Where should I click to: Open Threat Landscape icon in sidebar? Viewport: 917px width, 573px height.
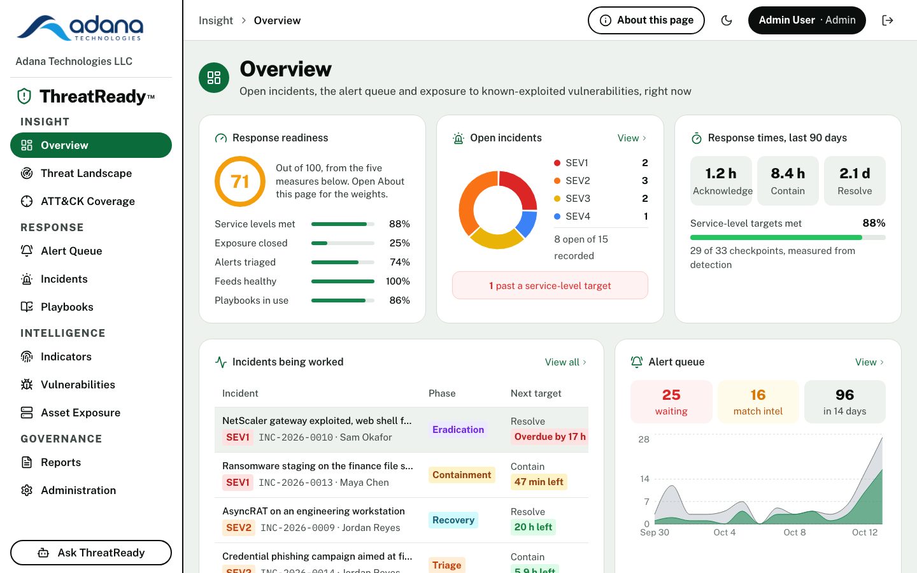[27, 173]
